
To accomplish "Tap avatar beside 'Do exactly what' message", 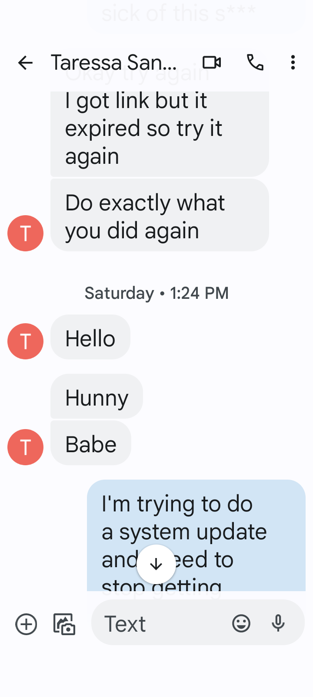I will click(25, 233).
